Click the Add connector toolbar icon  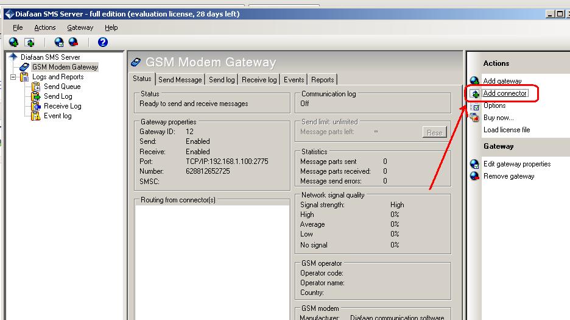[x=29, y=42]
